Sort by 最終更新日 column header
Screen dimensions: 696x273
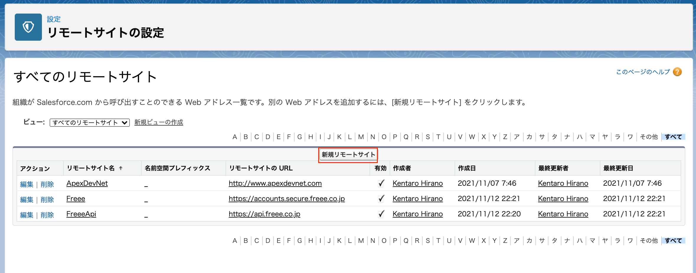[x=618, y=168]
